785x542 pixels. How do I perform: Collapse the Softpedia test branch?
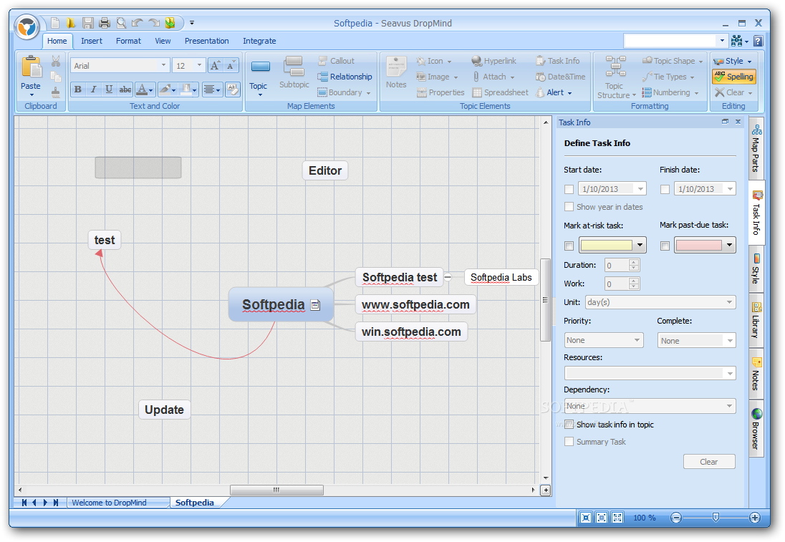448,277
